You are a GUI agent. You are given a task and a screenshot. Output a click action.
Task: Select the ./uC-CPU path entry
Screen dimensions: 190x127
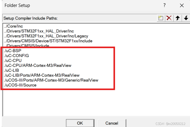point(13,61)
